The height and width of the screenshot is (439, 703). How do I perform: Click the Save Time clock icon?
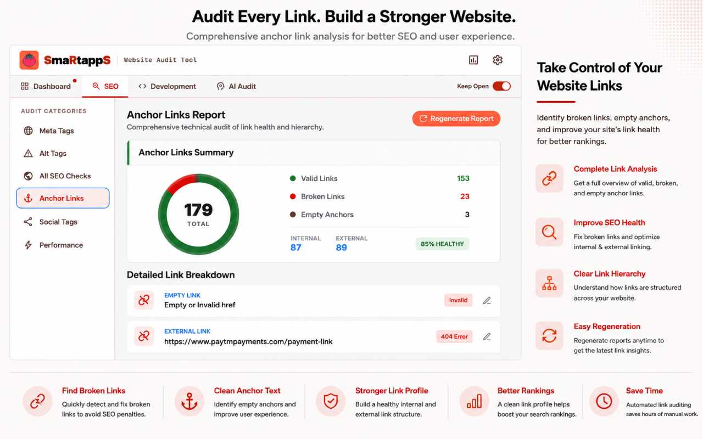coord(604,402)
